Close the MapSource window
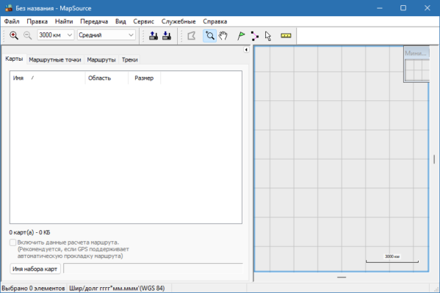440x293 pixels. pyautogui.click(x=427, y=8)
